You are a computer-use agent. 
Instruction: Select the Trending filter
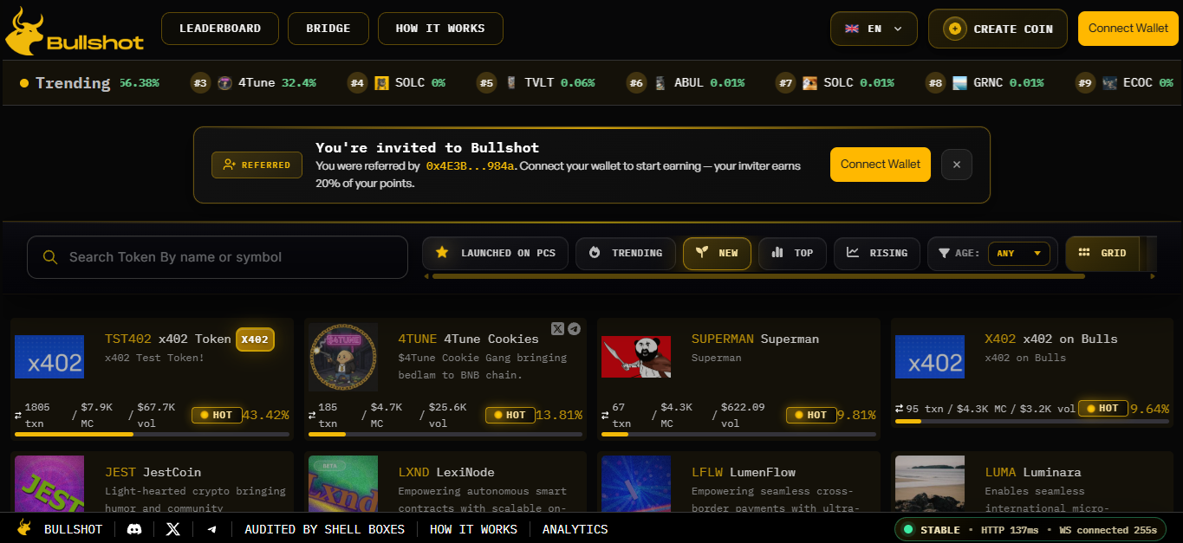point(625,253)
